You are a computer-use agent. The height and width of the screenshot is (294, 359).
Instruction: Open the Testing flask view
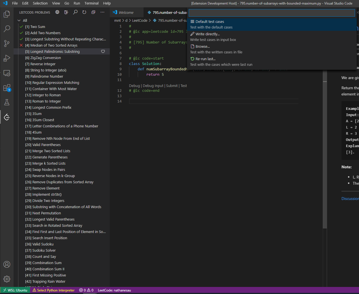pos(7,102)
